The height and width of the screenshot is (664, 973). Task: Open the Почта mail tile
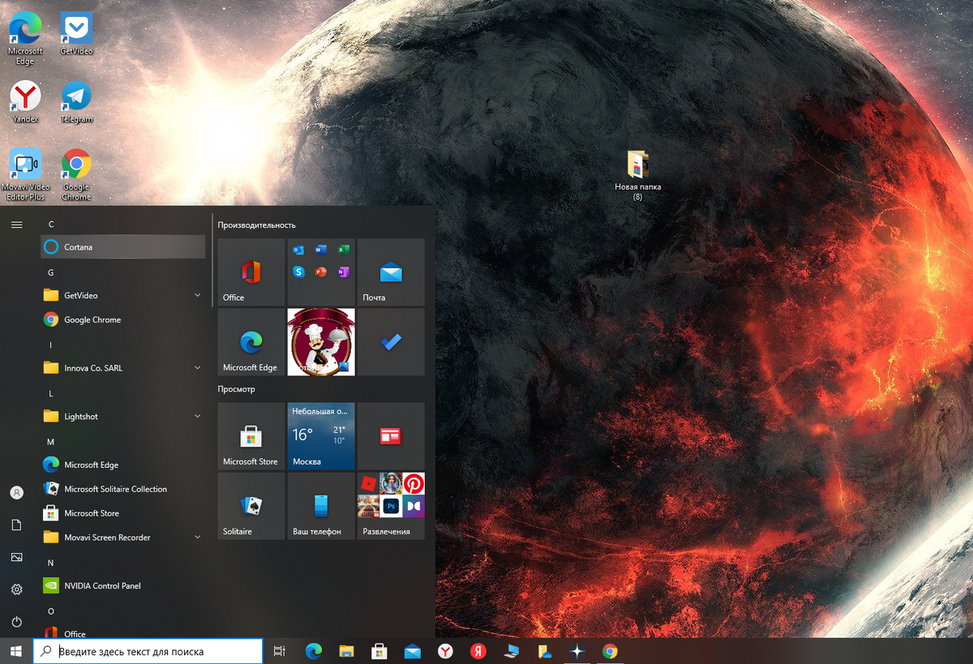coord(391,272)
